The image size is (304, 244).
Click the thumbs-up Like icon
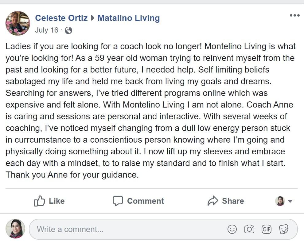[39, 201]
